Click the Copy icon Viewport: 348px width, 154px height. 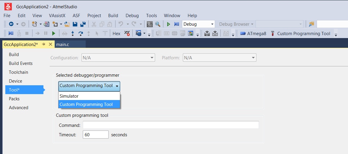102,24
